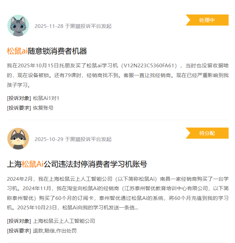This screenshot has height=243, width=235.
Task: Click the orange 松鼠ai keyword in first title
Action: point(17,51)
